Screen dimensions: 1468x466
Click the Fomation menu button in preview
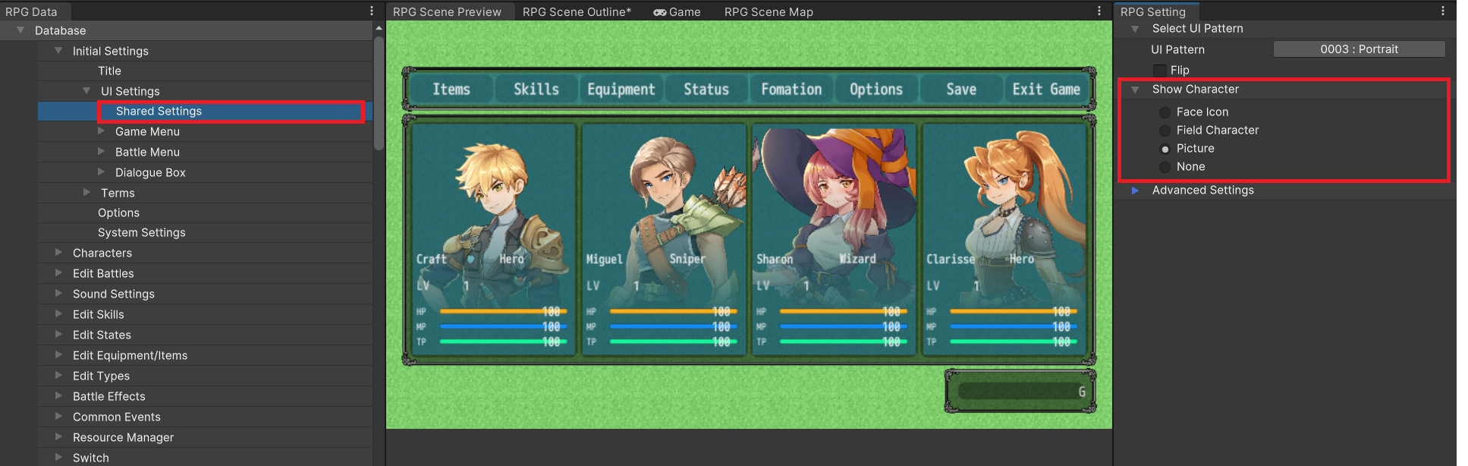(x=791, y=90)
